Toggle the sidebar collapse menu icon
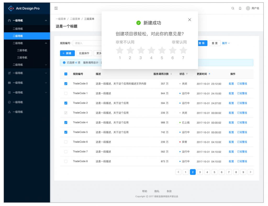 (56, 8)
